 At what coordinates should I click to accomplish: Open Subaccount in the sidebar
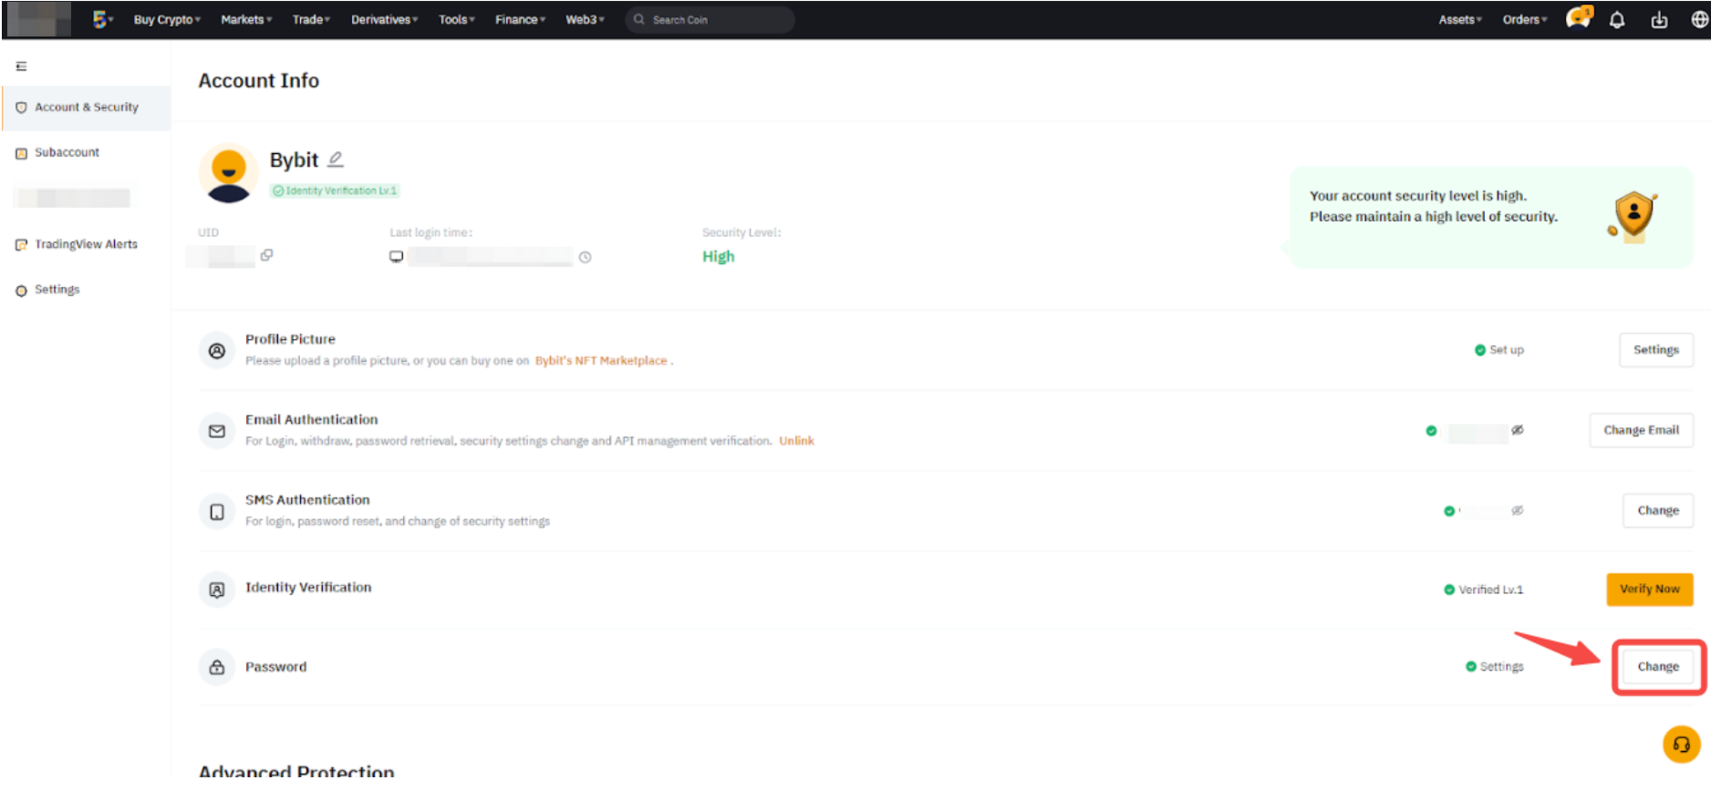tap(67, 152)
